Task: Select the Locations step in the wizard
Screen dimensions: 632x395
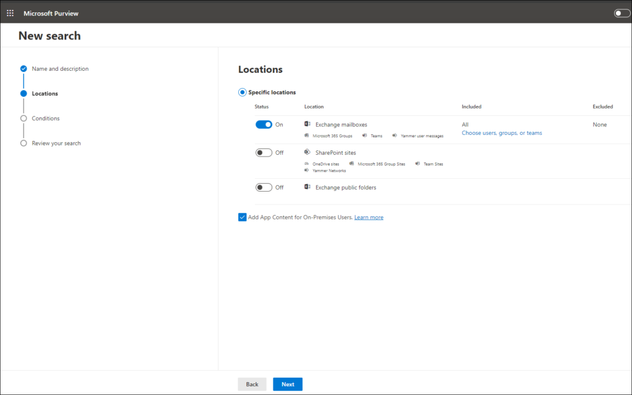Action: (x=44, y=94)
